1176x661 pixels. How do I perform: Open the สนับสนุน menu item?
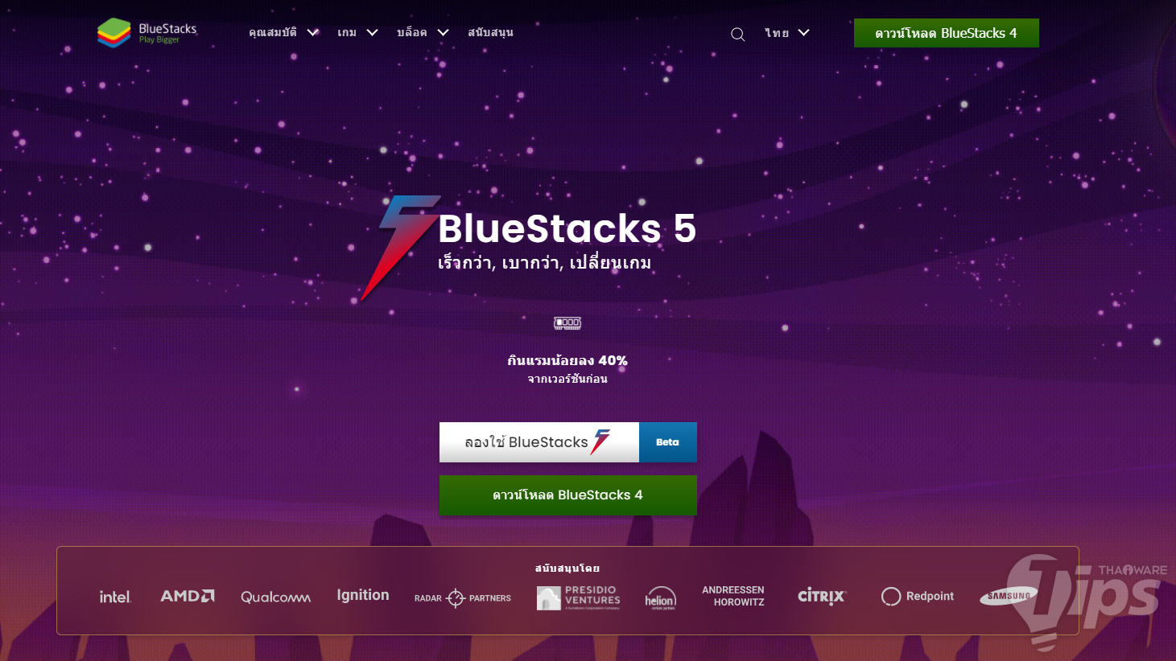pyautogui.click(x=490, y=33)
